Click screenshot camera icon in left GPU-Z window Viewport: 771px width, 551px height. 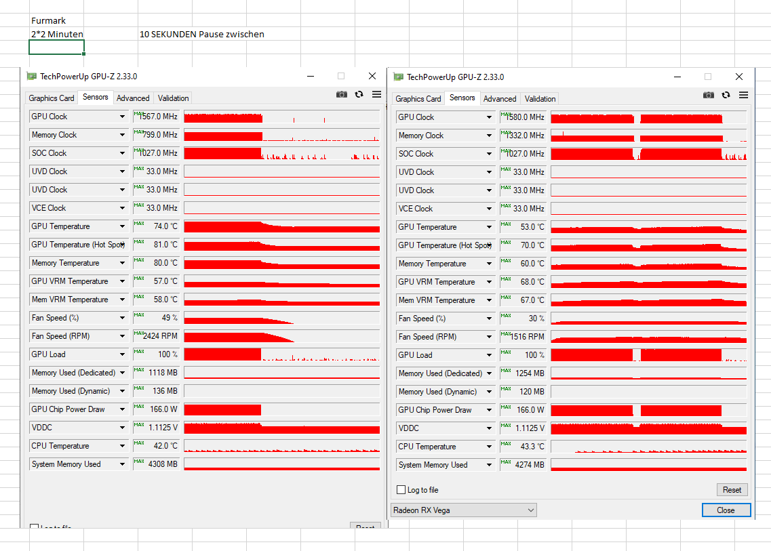[x=342, y=94]
